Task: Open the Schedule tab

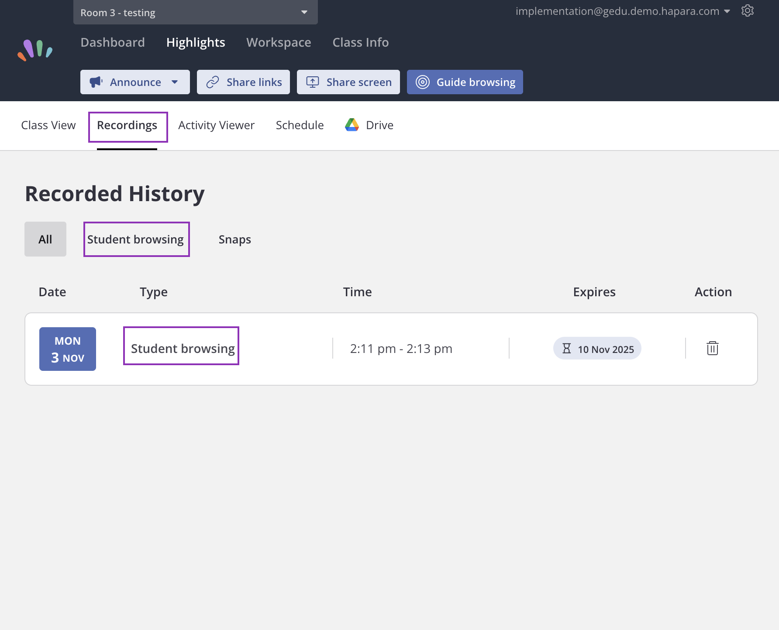Action: coord(300,125)
